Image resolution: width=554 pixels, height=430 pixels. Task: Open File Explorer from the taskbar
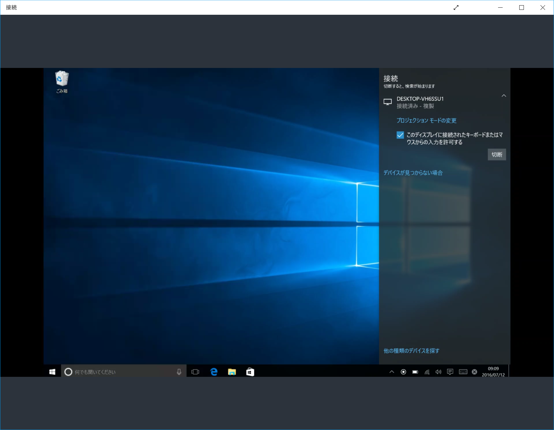click(232, 372)
